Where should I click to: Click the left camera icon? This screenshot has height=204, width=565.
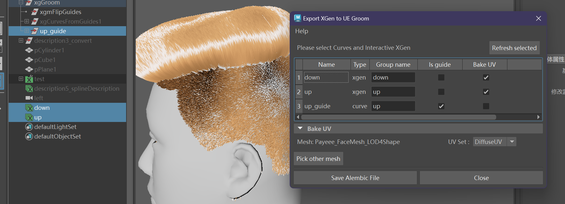tap(29, 98)
